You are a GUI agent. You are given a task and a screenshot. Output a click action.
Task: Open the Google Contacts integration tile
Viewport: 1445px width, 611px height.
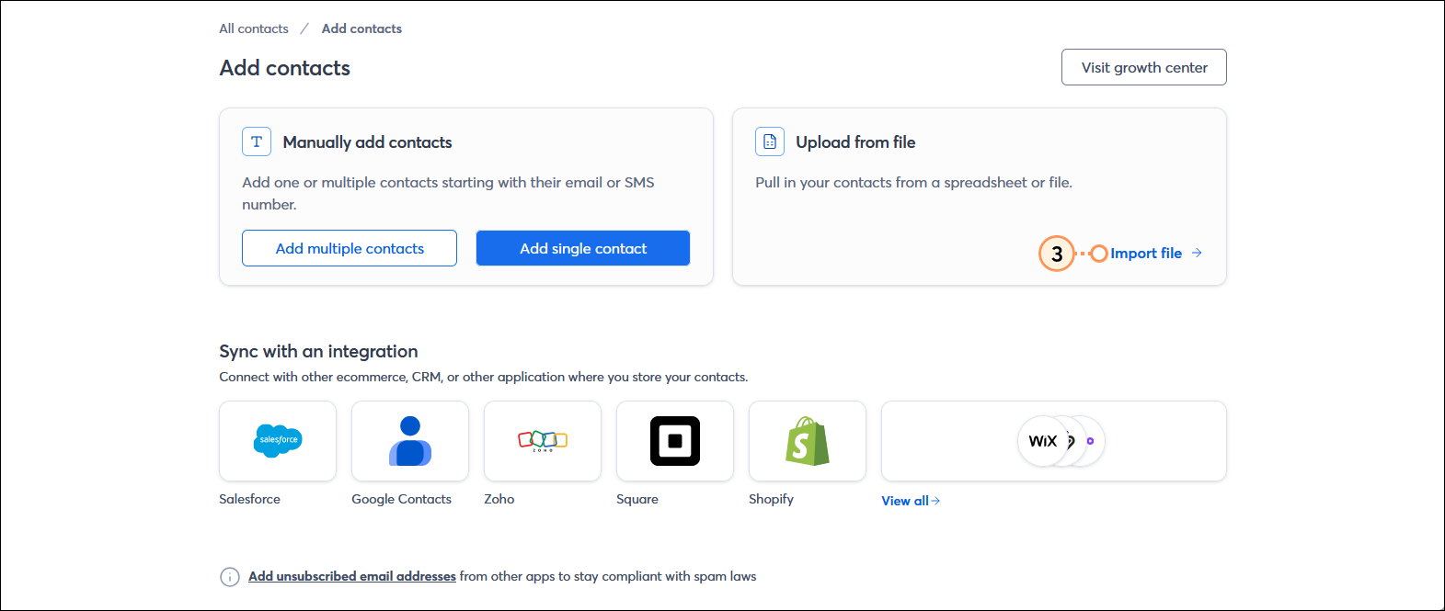(410, 441)
